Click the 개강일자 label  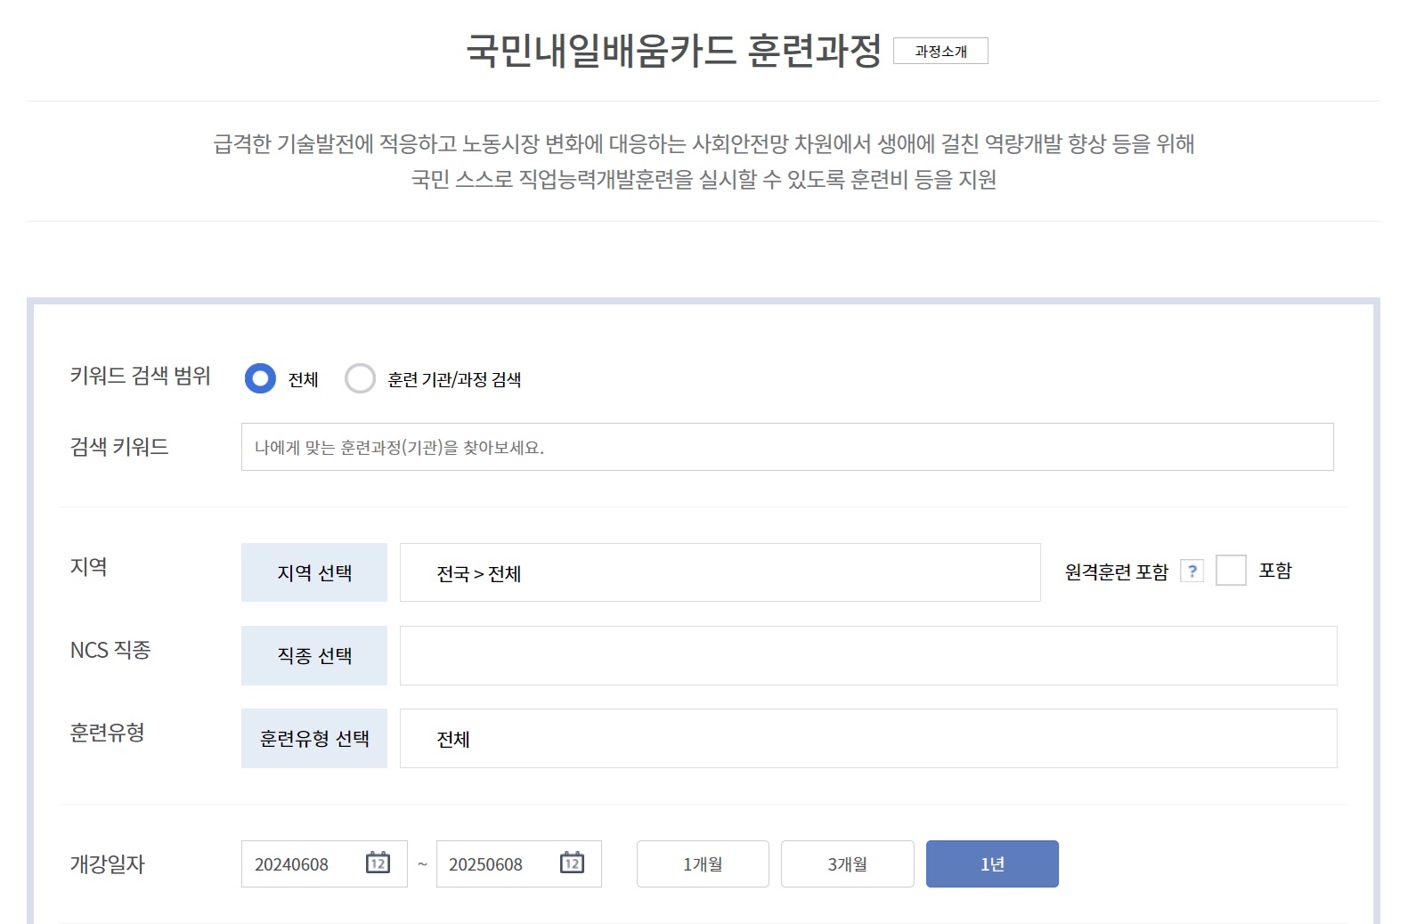(x=107, y=863)
